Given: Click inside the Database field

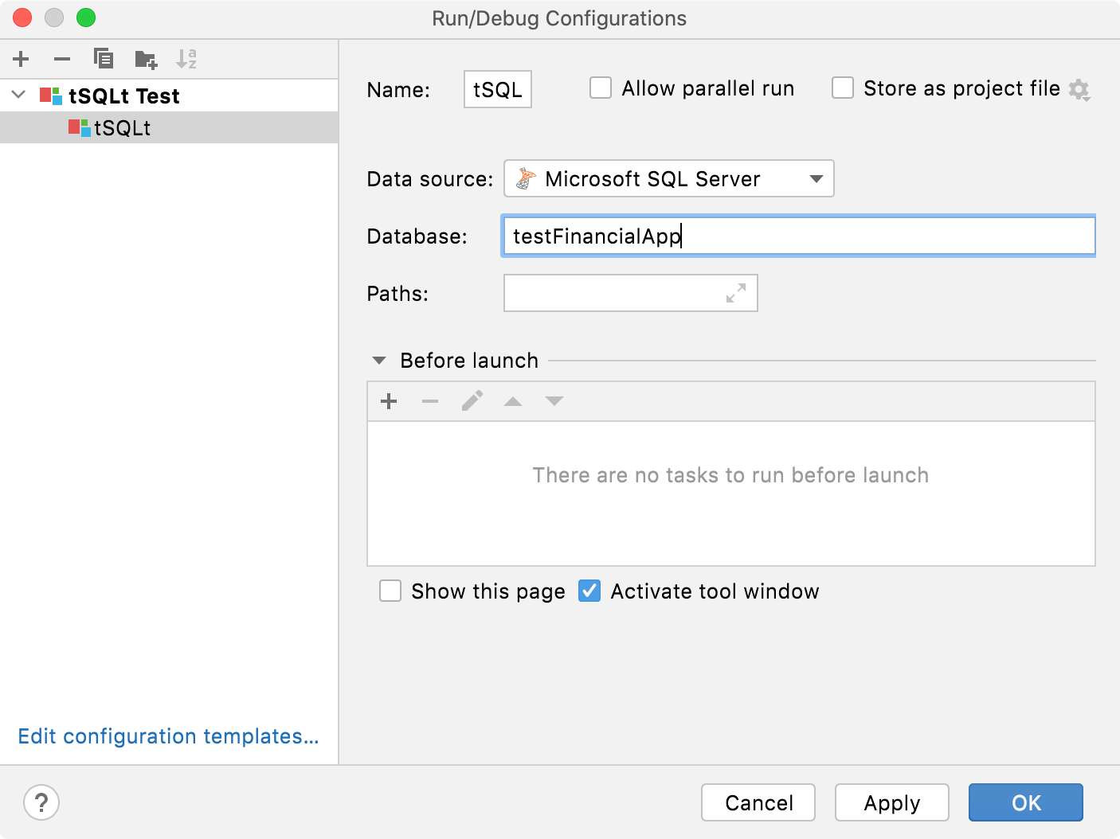Looking at the screenshot, I should pos(797,236).
